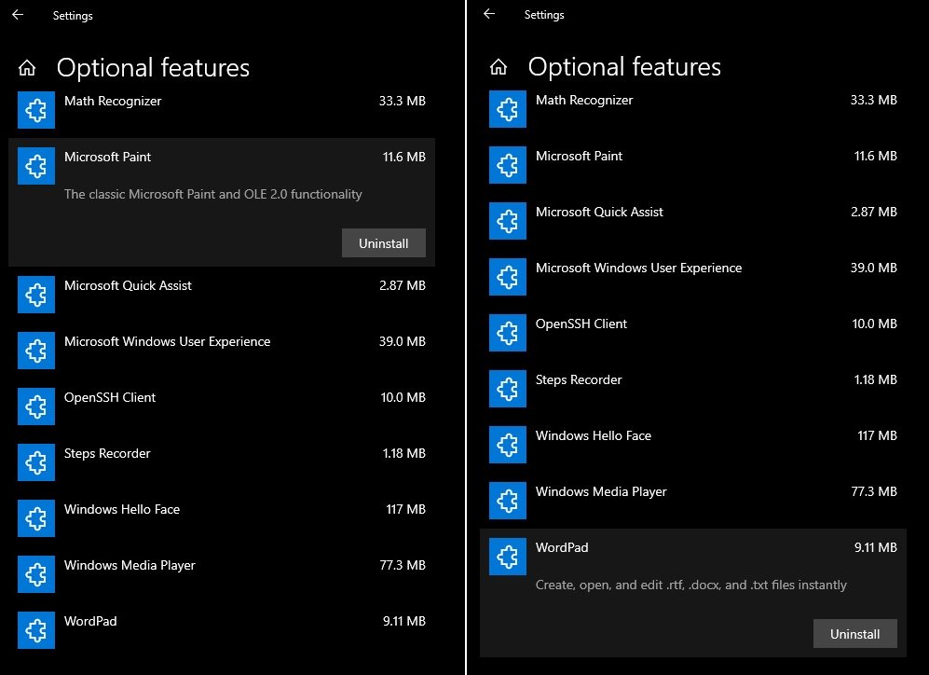Image resolution: width=929 pixels, height=675 pixels.
Task: Click OpenSSH Client icon in right window
Action: click(x=508, y=333)
